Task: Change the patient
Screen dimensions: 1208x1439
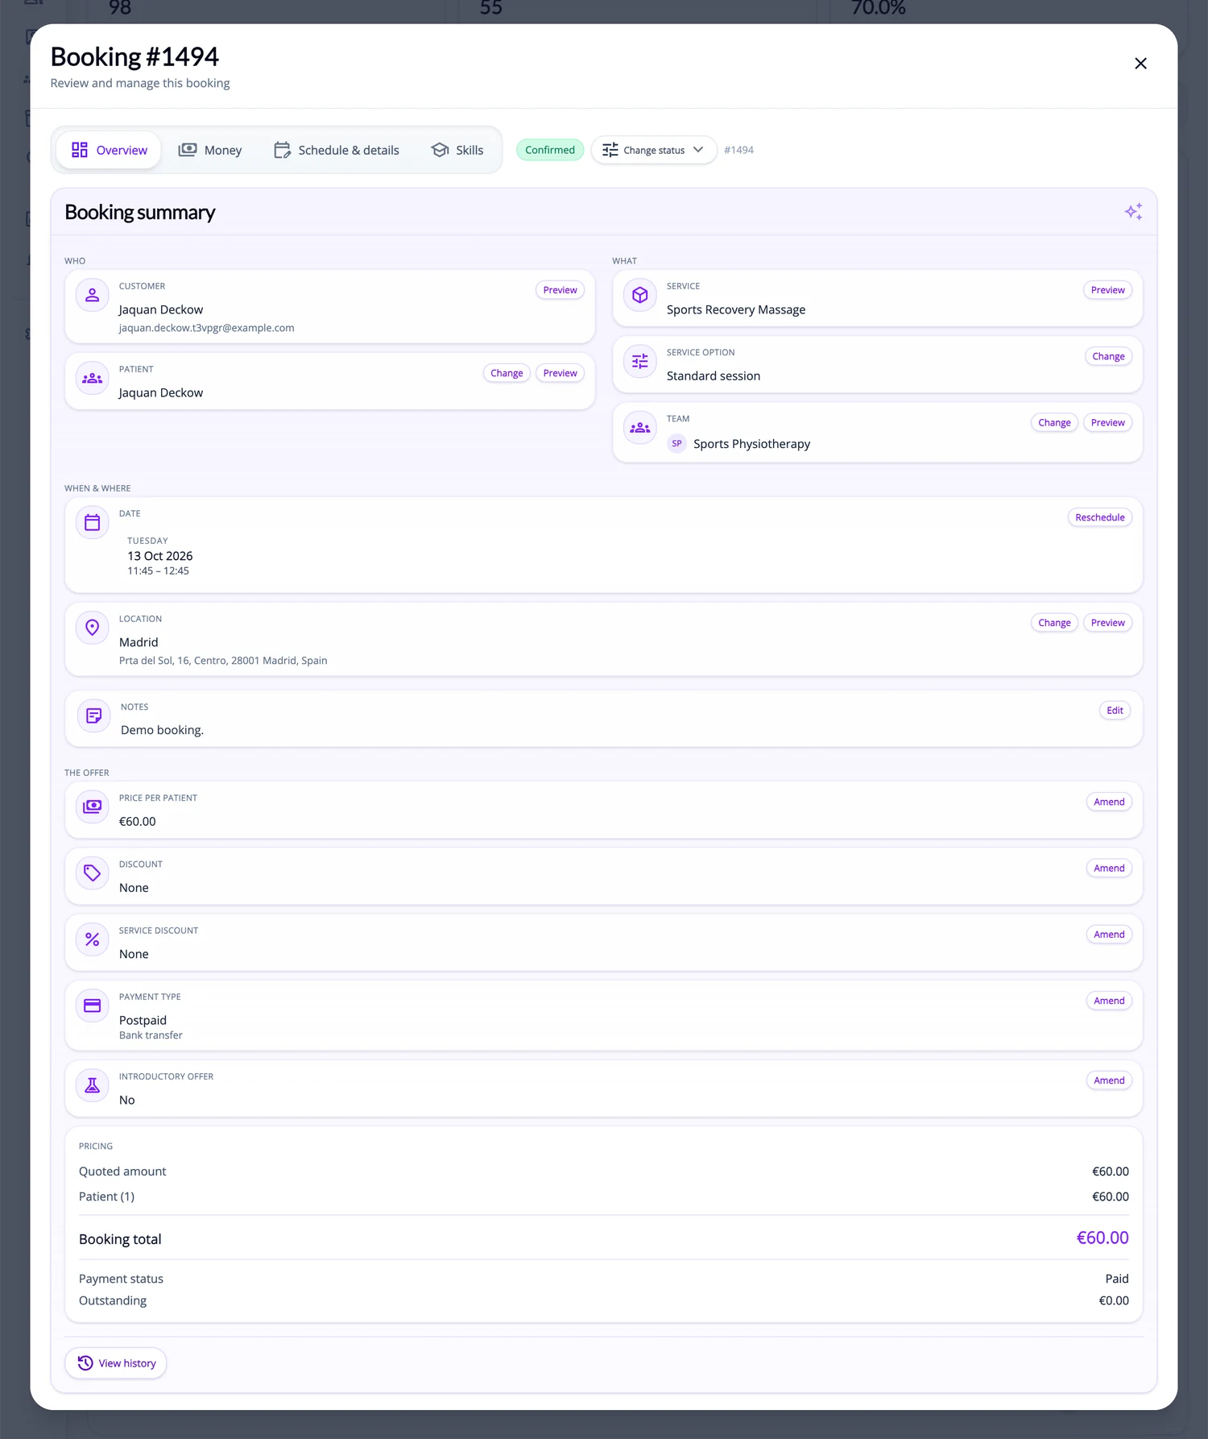Action: pos(507,373)
